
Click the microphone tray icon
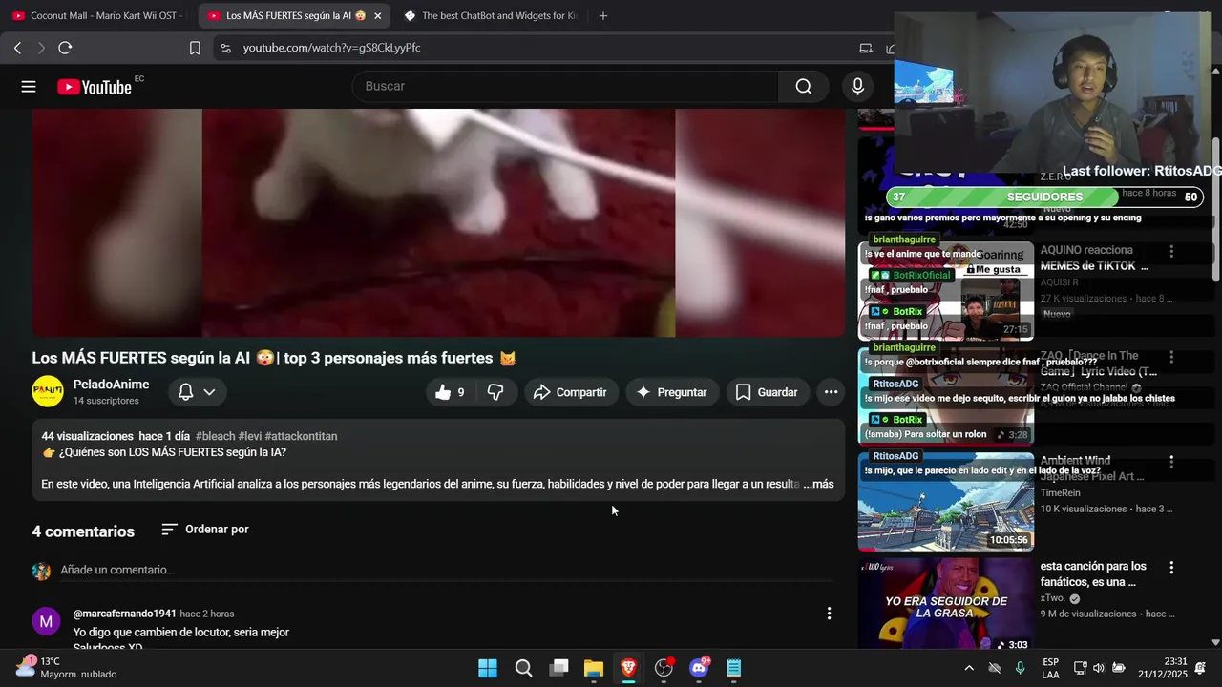click(1021, 668)
